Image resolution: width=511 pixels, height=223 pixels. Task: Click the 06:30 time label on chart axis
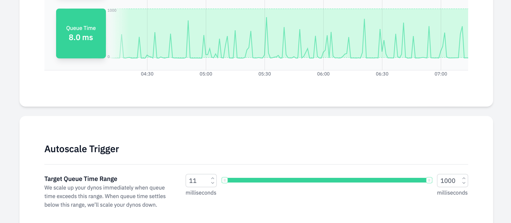click(382, 74)
